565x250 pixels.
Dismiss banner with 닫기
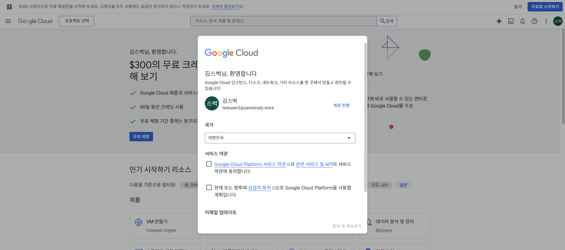[518, 7]
